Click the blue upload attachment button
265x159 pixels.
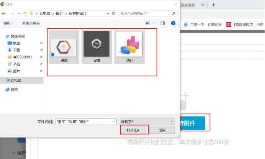point(193,123)
